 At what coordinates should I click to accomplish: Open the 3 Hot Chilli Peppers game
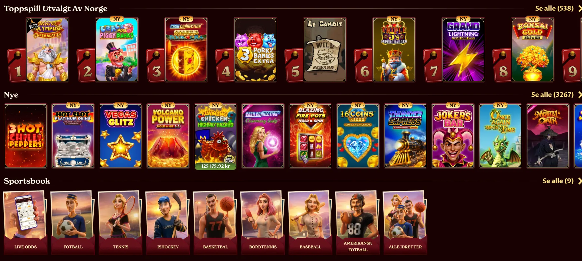pos(26,136)
